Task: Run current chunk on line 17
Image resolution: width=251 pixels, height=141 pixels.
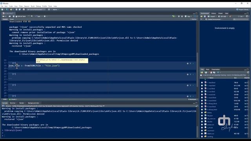Action: point(193,63)
